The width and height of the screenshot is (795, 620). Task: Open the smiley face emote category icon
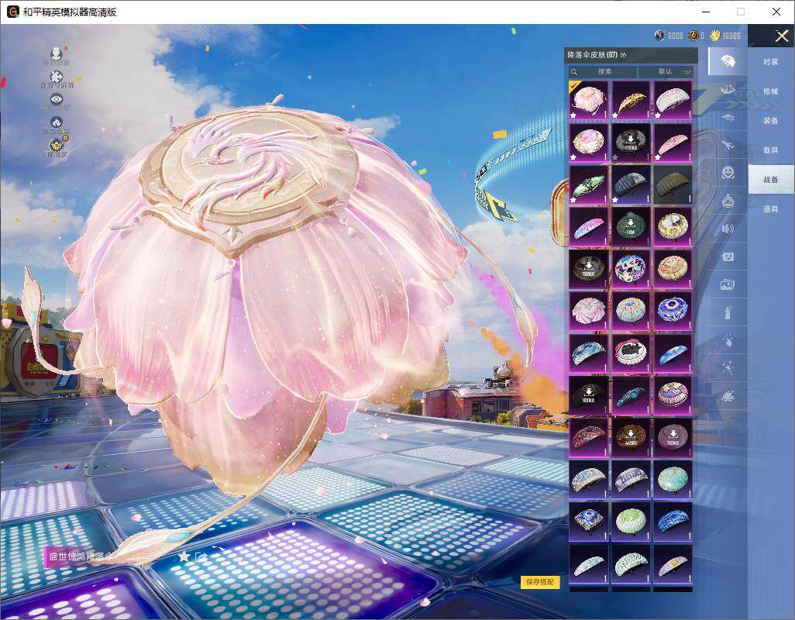coord(728,173)
